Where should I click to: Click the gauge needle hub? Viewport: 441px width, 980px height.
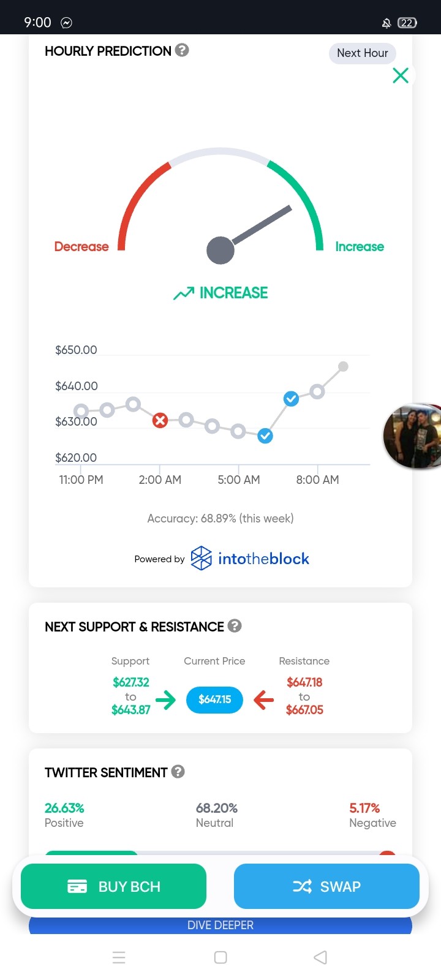pos(221,250)
